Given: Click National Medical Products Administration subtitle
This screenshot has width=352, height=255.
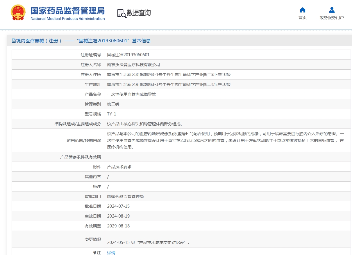Looking at the screenshot, I should click(x=67, y=19).
